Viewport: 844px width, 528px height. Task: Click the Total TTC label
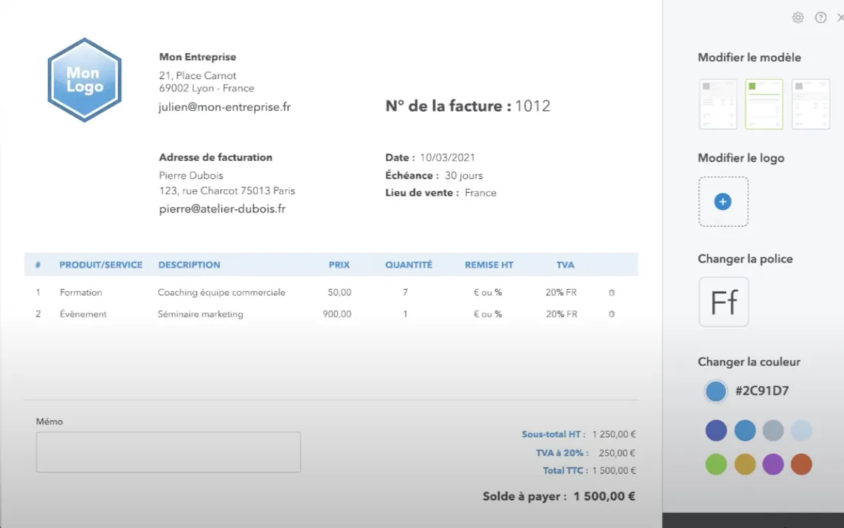pyautogui.click(x=563, y=470)
